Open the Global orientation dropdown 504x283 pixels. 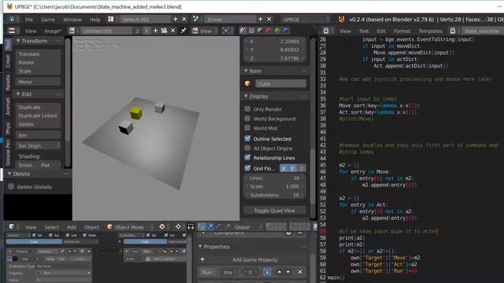point(247,227)
